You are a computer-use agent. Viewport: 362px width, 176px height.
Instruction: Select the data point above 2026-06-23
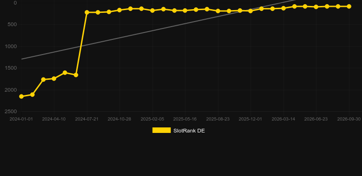[x=316, y=7]
